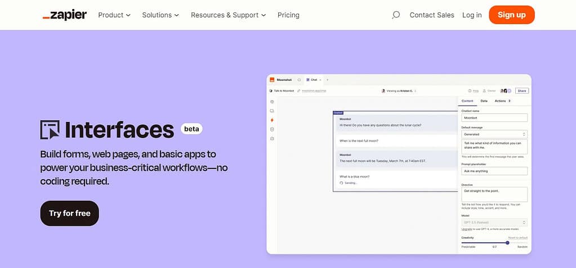This screenshot has width=576, height=268.
Task: Click the Chatbot name field containing Moonbot
Action: 494,117
